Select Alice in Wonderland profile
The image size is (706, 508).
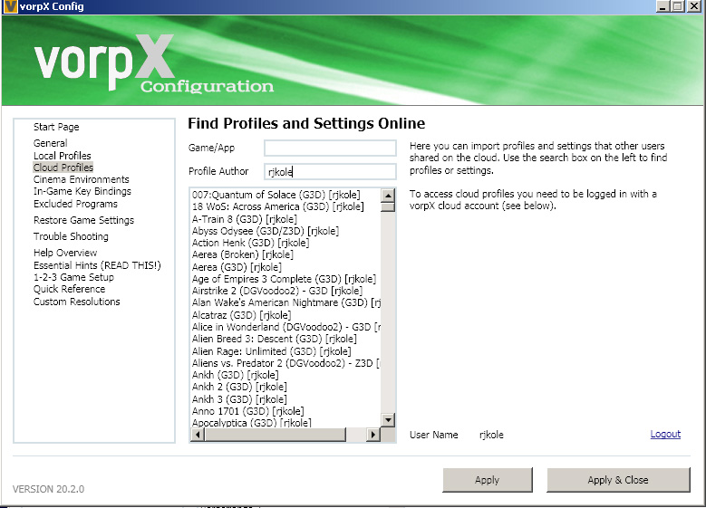[x=285, y=327]
